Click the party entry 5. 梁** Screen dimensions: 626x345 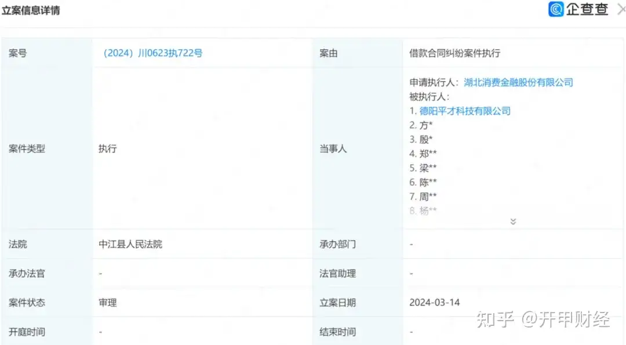423,168
